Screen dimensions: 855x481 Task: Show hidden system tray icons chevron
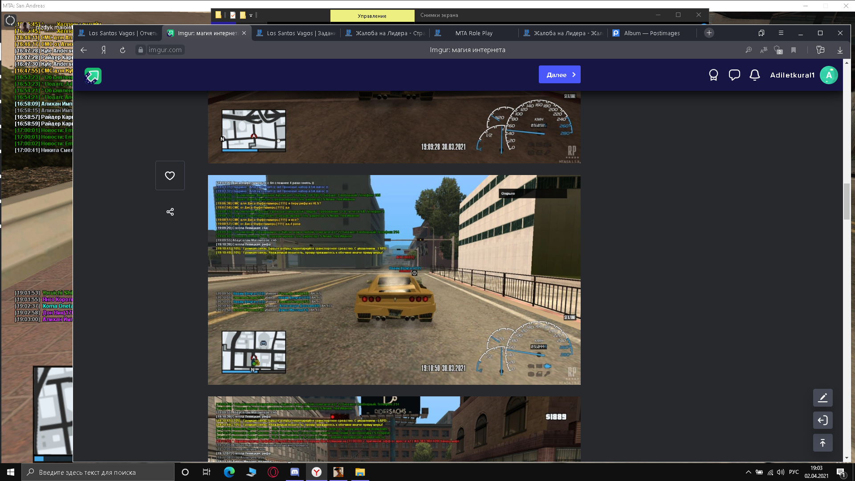[x=748, y=472]
